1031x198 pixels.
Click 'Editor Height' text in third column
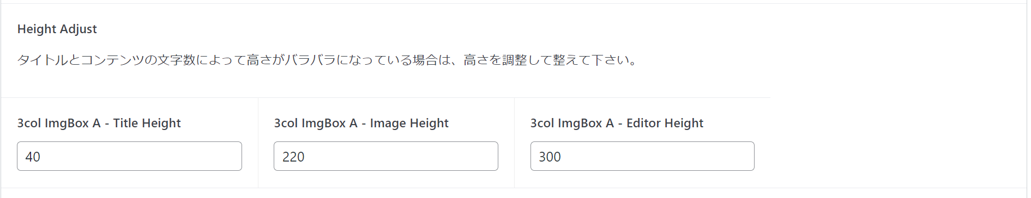665,123
